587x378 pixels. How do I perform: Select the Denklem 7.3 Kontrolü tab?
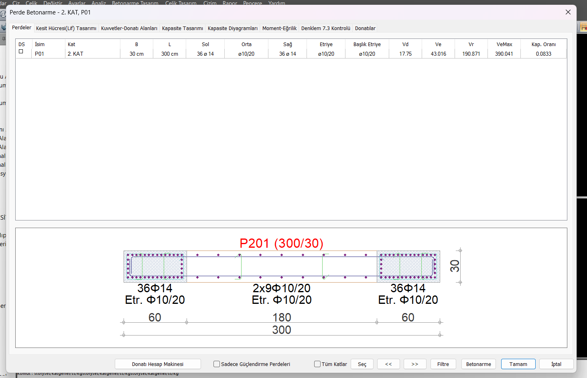pos(325,28)
